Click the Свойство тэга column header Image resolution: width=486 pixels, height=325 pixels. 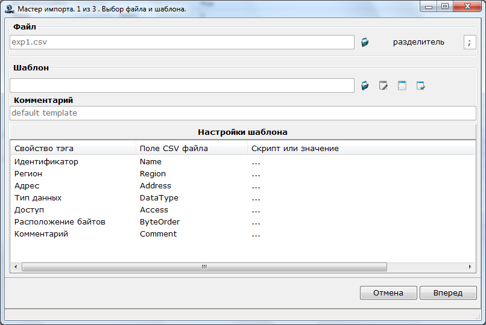point(73,149)
